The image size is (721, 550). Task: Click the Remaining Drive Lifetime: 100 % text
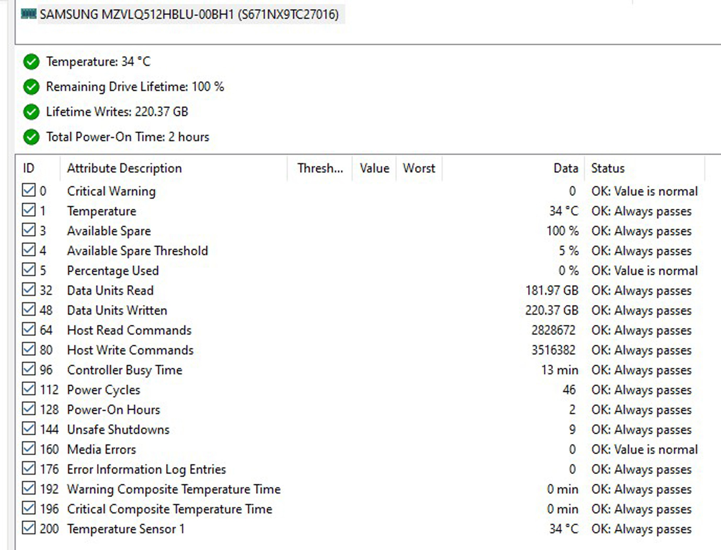click(135, 87)
